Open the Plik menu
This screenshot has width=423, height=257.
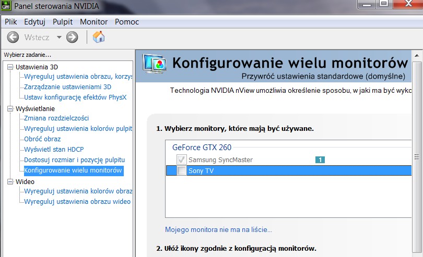click(11, 22)
